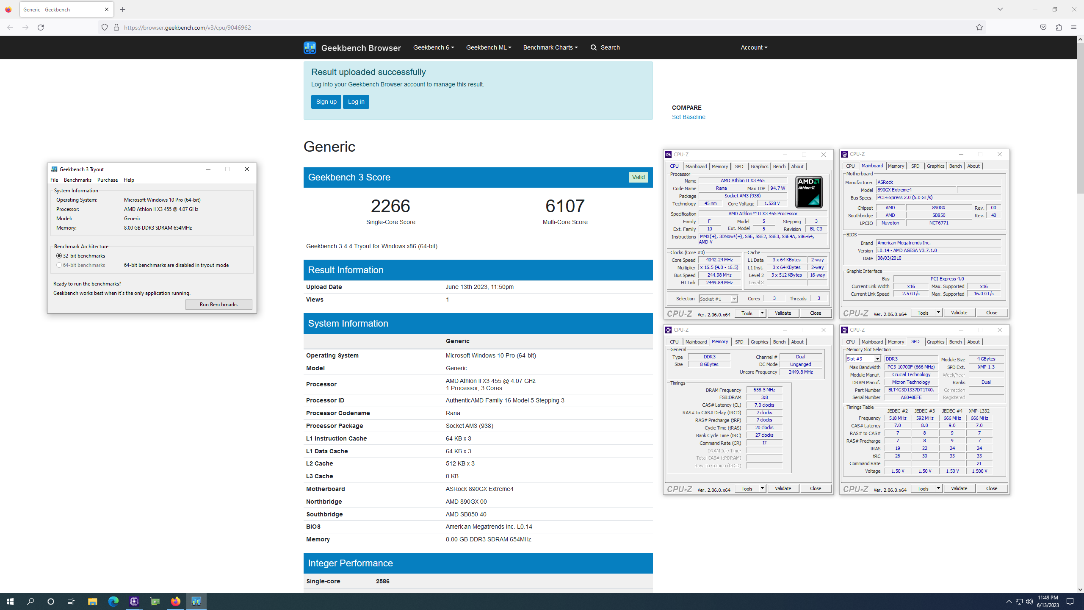Click Tools dropdown arrow in CPU tab window

point(762,313)
